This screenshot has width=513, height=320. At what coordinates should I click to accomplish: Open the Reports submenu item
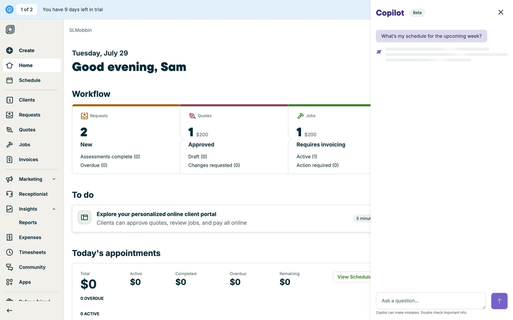(x=28, y=222)
